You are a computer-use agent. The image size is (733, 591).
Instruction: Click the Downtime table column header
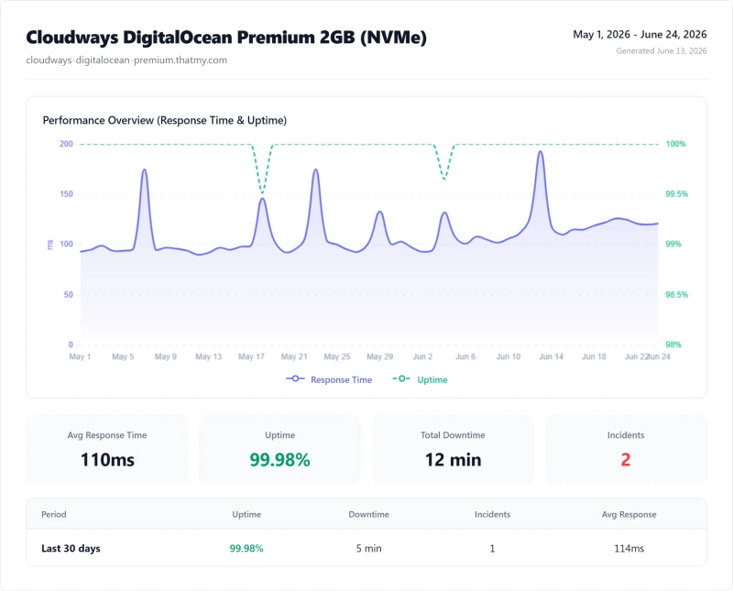point(369,514)
